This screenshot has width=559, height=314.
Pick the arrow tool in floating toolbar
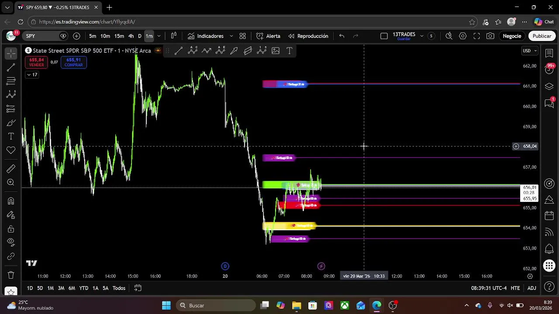tap(234, 51)
